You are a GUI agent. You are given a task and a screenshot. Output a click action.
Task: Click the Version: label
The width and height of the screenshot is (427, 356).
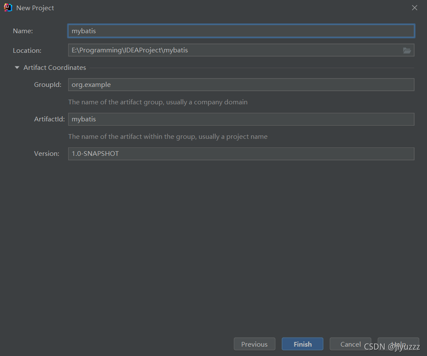pos(46,154)
